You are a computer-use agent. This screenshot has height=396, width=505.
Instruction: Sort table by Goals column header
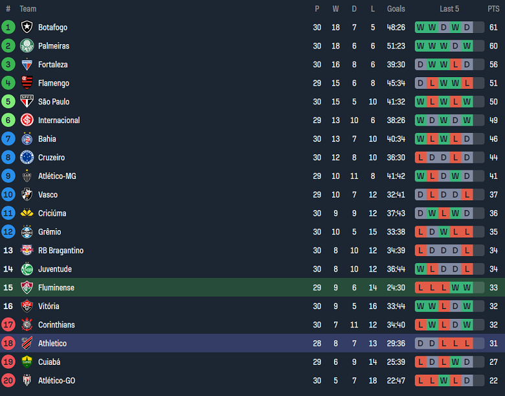[x=396, y=9]
